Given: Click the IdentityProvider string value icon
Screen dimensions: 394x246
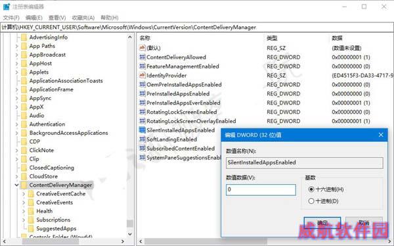Looking at the screenshot, I should coord(142,75).
